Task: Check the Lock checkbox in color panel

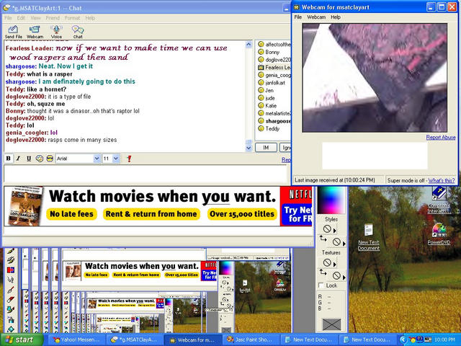Action: tap(321, 285)
